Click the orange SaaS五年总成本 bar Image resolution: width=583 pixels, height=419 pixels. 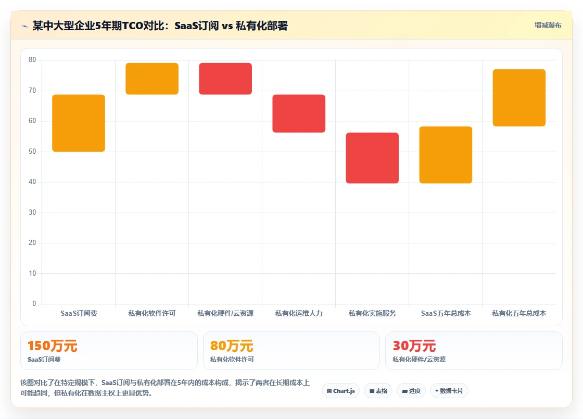tap(446, 155)
